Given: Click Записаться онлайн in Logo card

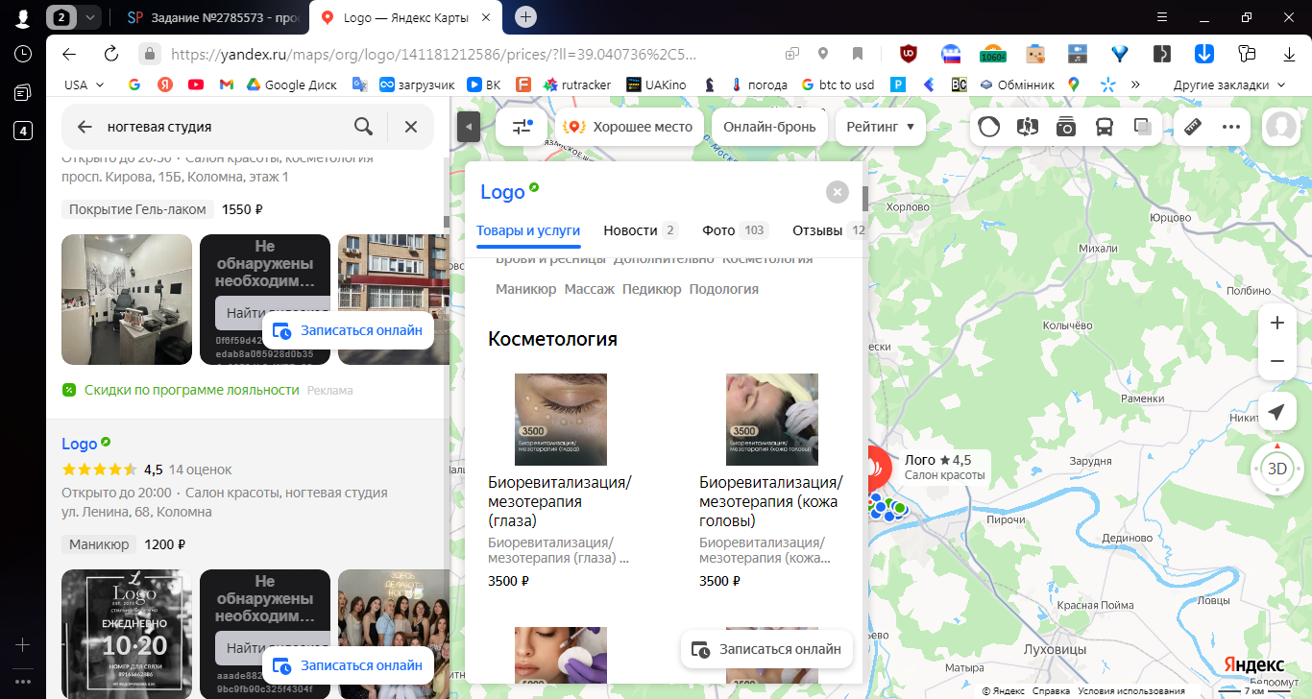Looking at the screenshot, I should [x=766, y=649].
